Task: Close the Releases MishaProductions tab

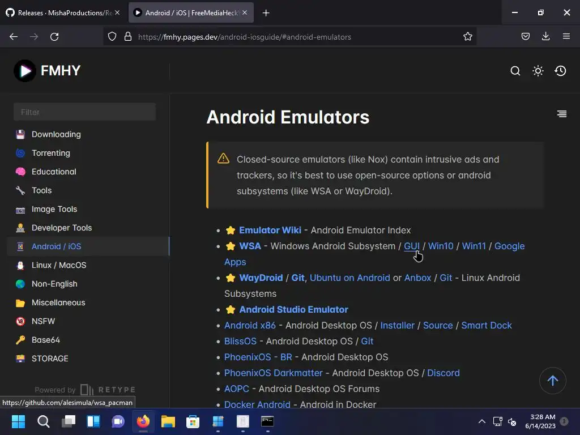Action: [117, 12]
